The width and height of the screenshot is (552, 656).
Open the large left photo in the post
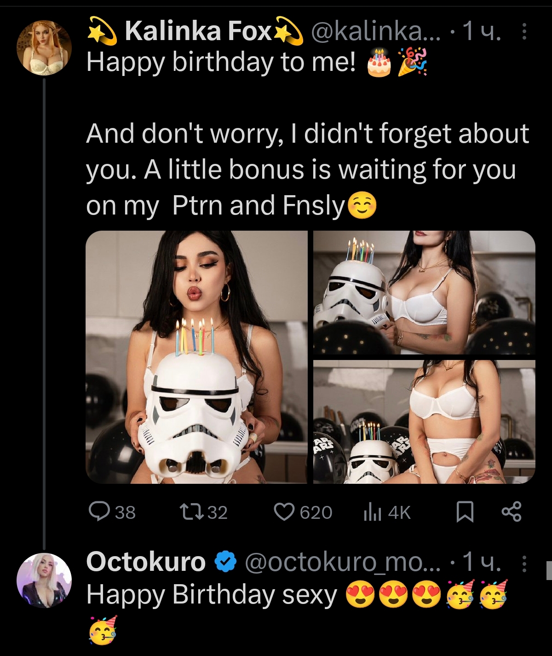coord(196,357)
